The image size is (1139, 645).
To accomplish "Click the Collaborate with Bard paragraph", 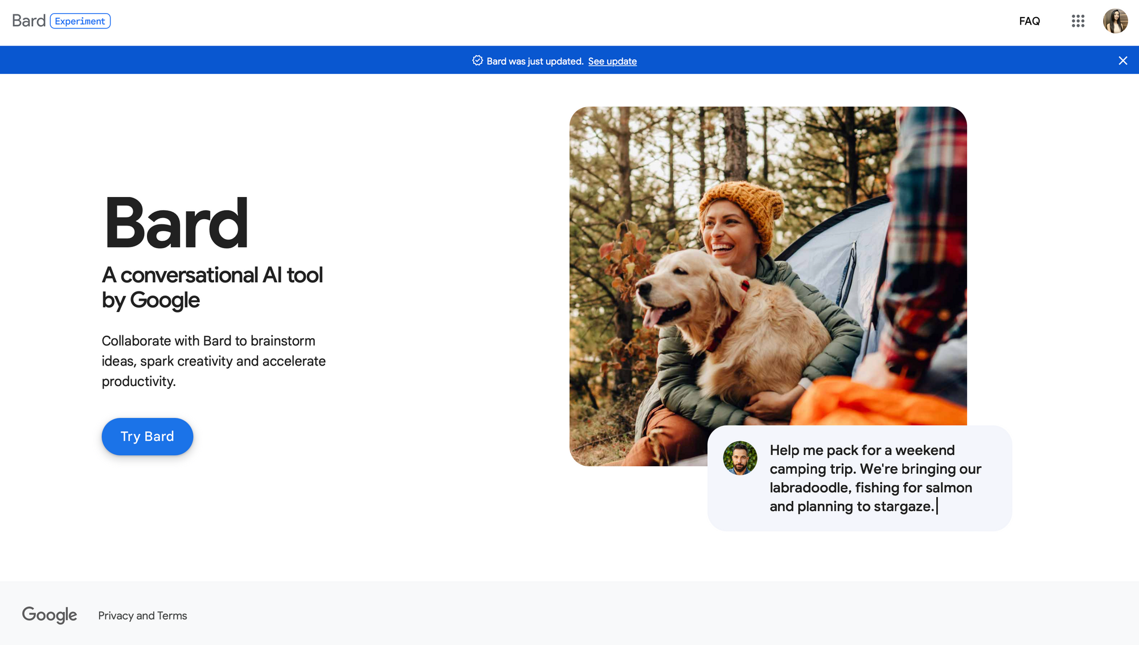I will pyautogui.click(x=213, y=361).
